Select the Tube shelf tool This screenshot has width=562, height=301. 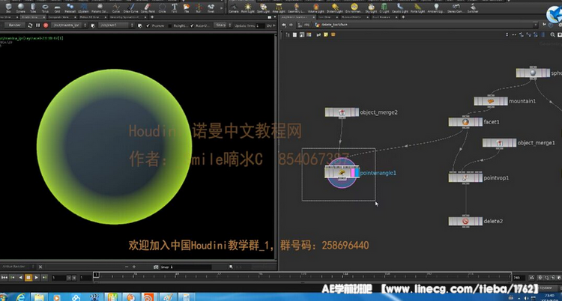[33, 7]
